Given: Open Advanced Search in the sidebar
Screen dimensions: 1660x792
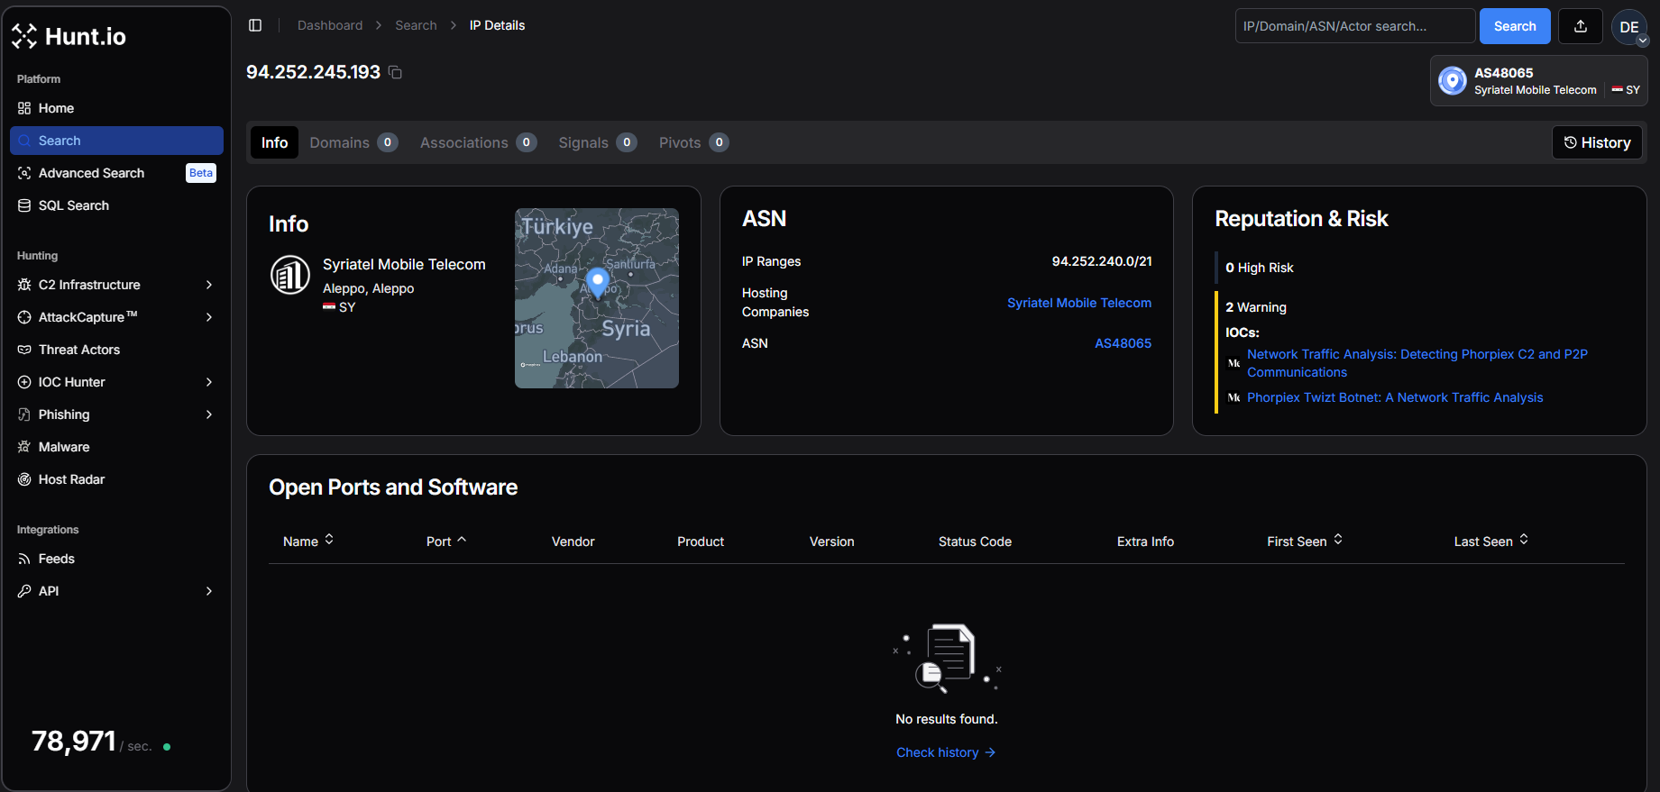Looking at the screenshot, I should coord(116,173).
